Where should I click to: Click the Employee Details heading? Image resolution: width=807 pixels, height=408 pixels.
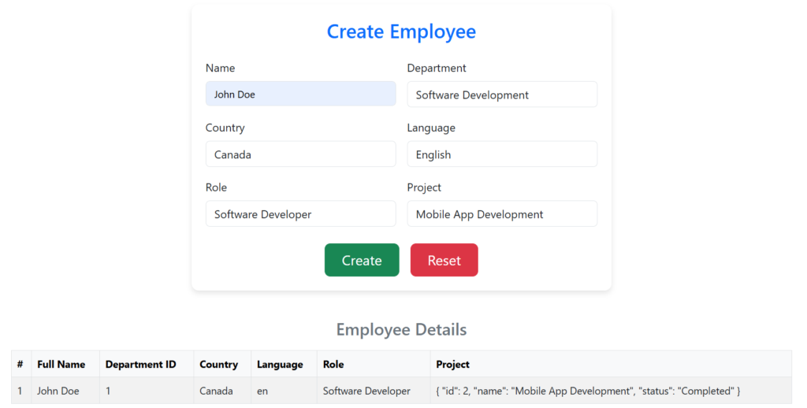(401, 329)
